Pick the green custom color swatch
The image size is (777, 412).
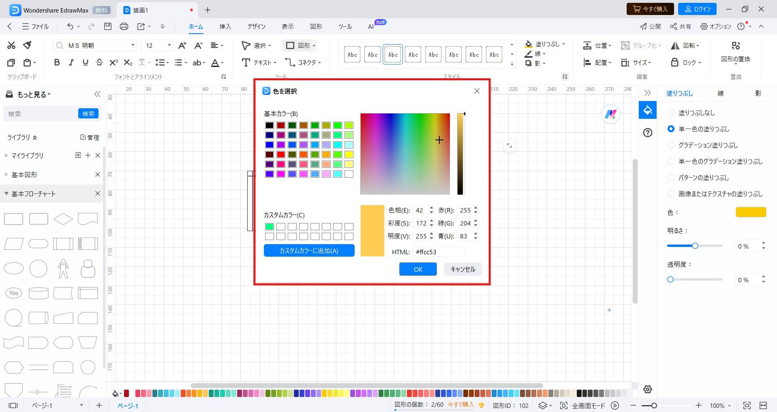pos(270,227)
